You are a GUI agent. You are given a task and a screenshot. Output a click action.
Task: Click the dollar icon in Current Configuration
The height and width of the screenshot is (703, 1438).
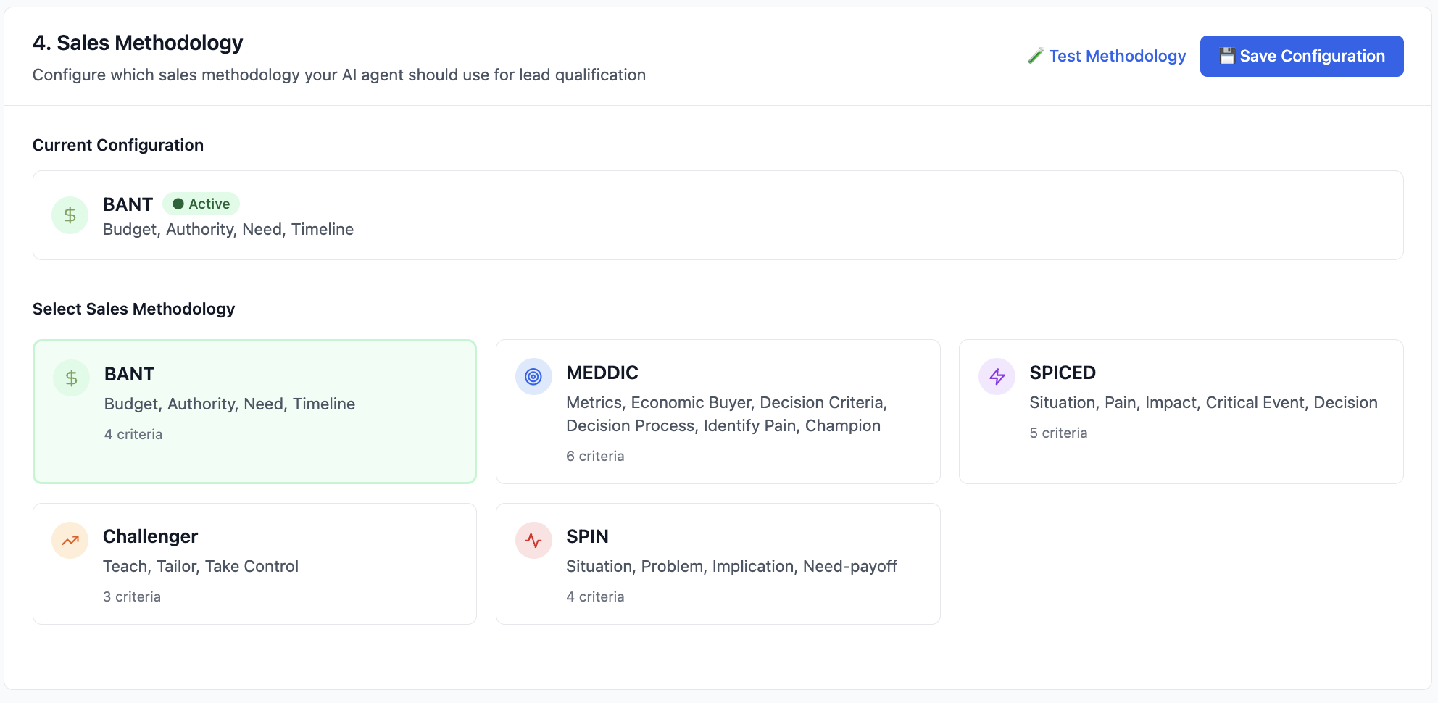click(x=70, y=215)
